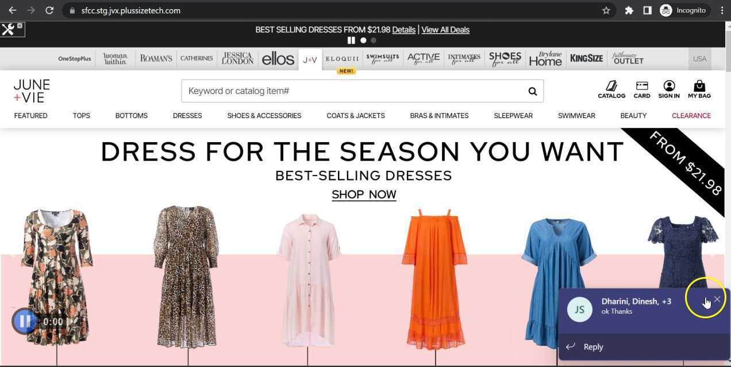731x367 pixels.
Task: Open browser extensions puzzle icon
Action: point(629,10)
